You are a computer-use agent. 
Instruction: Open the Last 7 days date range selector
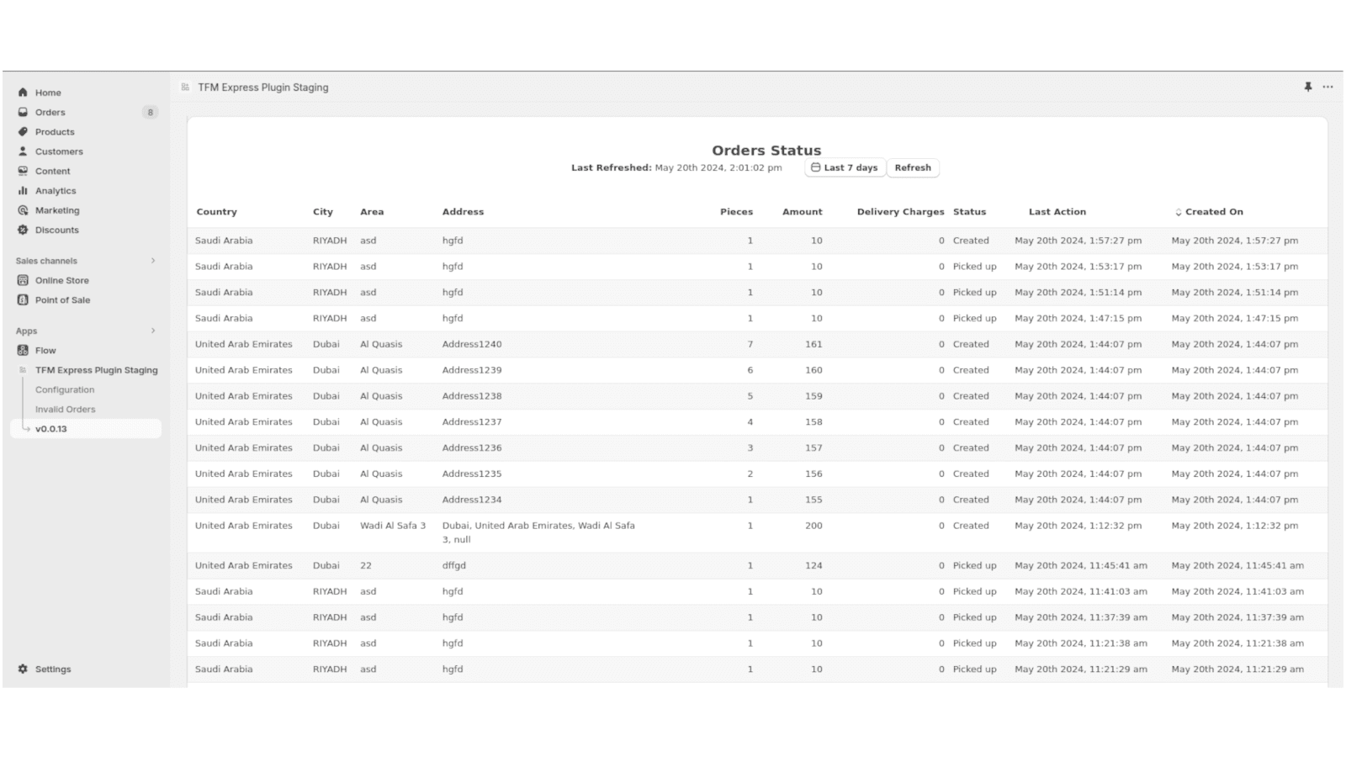click(x=844, y=167)
